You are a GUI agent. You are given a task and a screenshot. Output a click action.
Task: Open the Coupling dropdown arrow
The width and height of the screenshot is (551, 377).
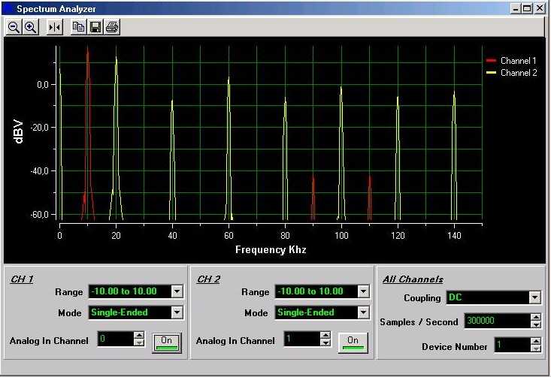click(x=534, y=297)
